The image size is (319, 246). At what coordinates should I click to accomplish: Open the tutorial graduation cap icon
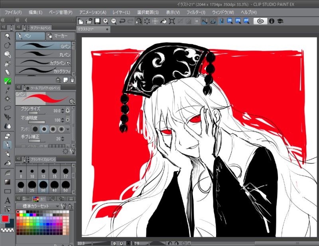pos(280,21)
